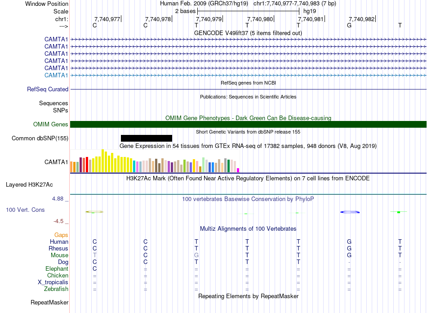Click the '4.88' PhyloP upper scale value
Screen dimensions: 427x313
[x=58, y=199]
